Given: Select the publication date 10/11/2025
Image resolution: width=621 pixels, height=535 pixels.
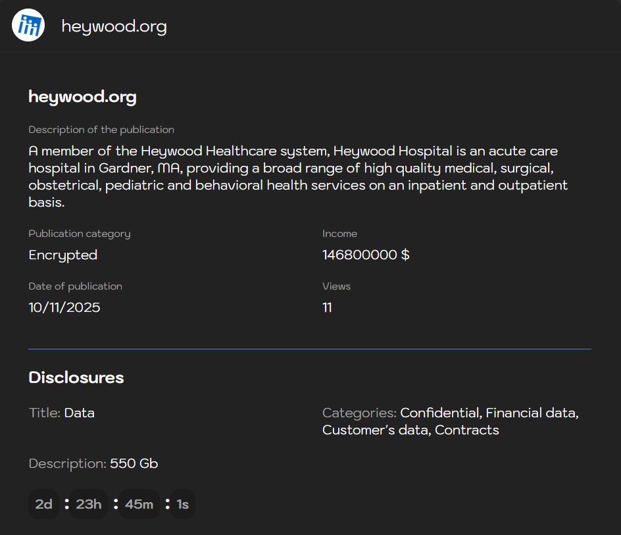Looking at the screenshot, I should [x=64, y=307].
